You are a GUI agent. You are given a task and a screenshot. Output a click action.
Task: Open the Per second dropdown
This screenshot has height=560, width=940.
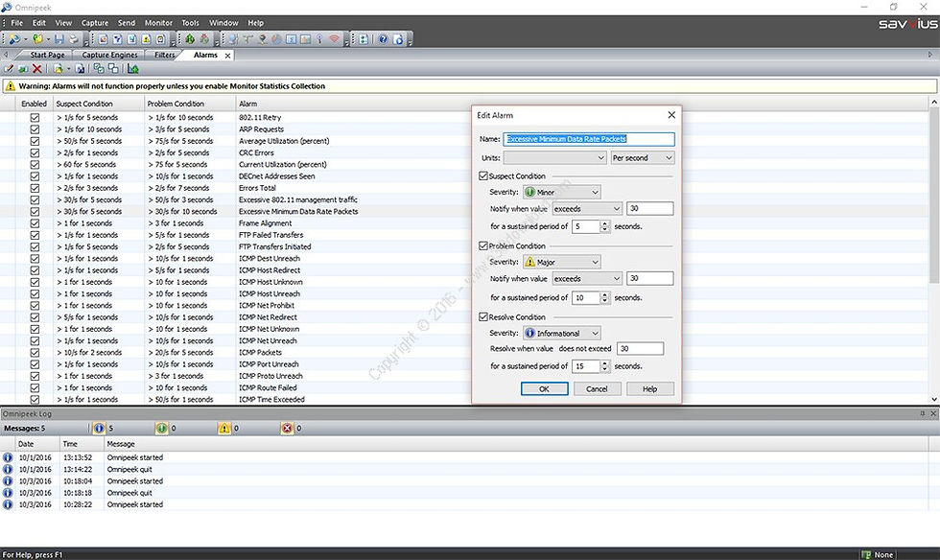[x=643, y=157]
